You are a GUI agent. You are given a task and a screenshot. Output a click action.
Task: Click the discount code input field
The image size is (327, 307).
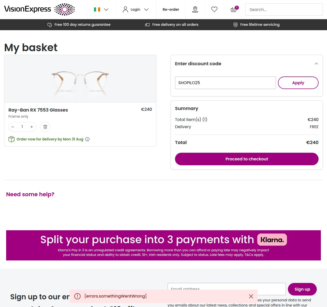225,83
